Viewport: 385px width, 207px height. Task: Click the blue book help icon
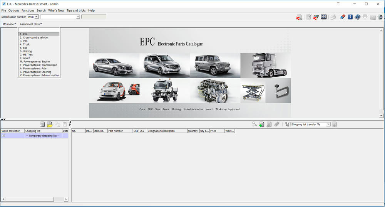[358, 17]
